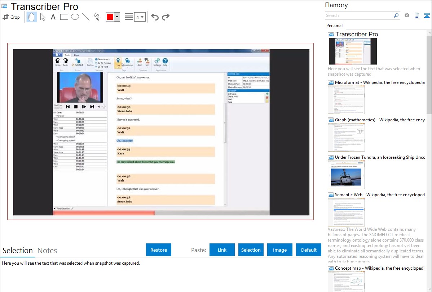The image size is (432, 292).
Task: Select the Crop tool
Action: click(11, 17)
